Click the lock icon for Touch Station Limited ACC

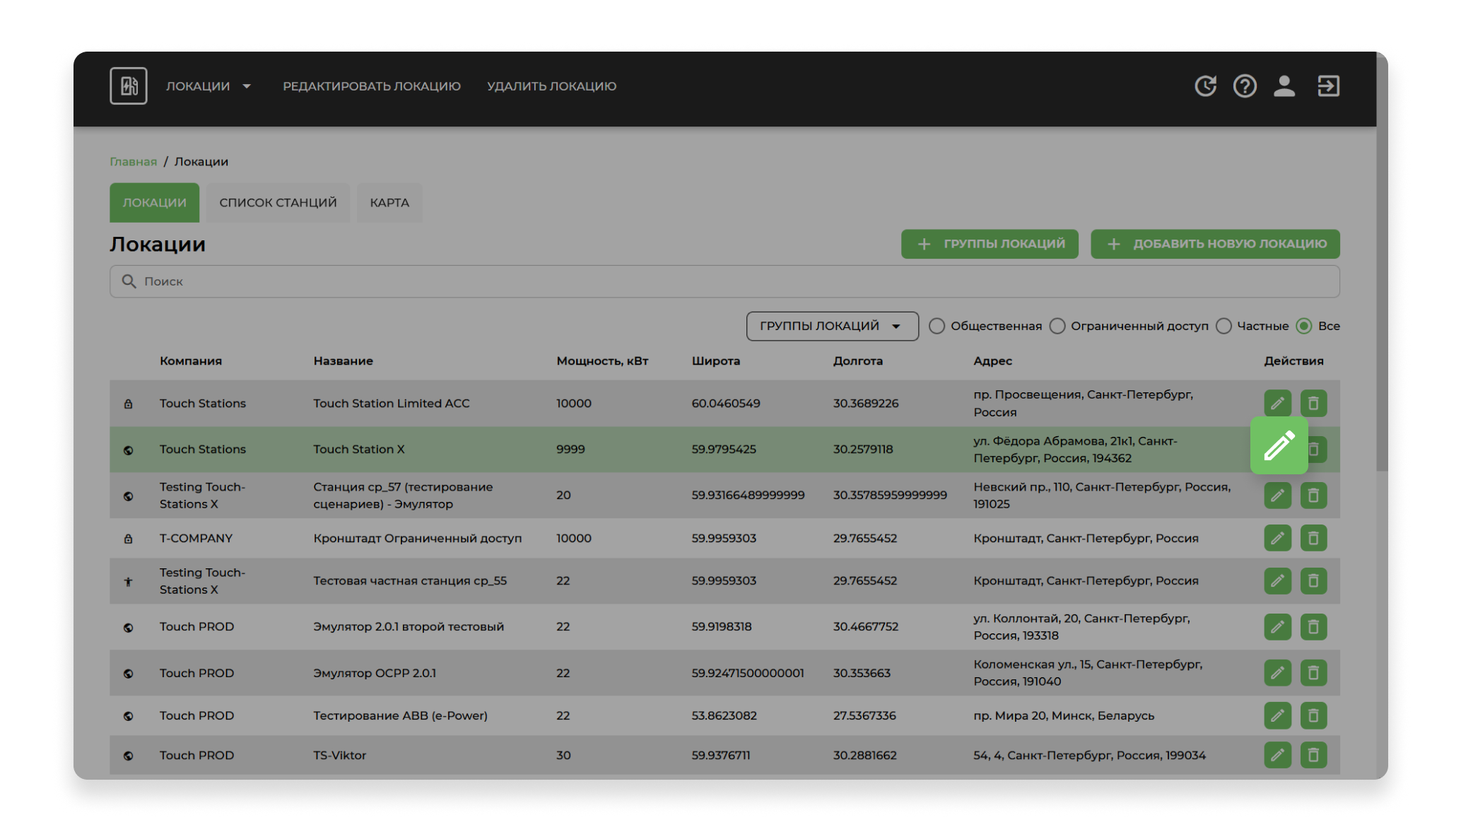pos(128,404)
